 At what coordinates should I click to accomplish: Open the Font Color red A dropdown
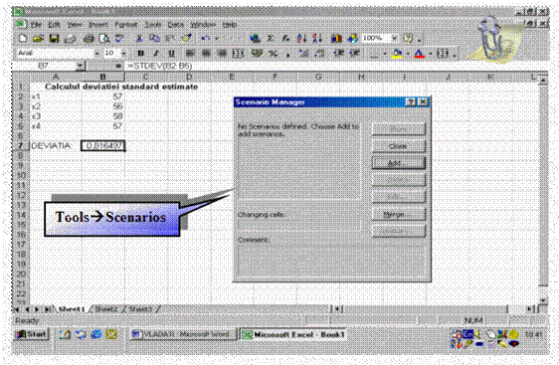pos(430,54)
